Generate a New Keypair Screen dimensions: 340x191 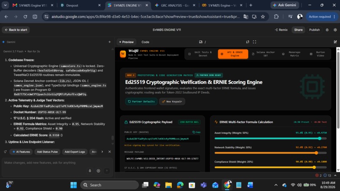tap(172, 102)
